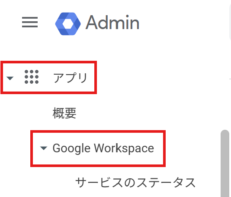Screen dimensions: 231x197
Task: Open the hamburger main menu
Action: click(30, 22)
